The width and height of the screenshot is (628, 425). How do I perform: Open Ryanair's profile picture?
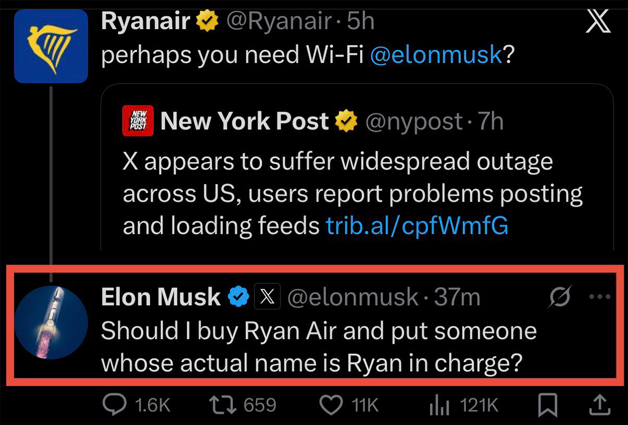pyautogui.click(x=51, y=46)
